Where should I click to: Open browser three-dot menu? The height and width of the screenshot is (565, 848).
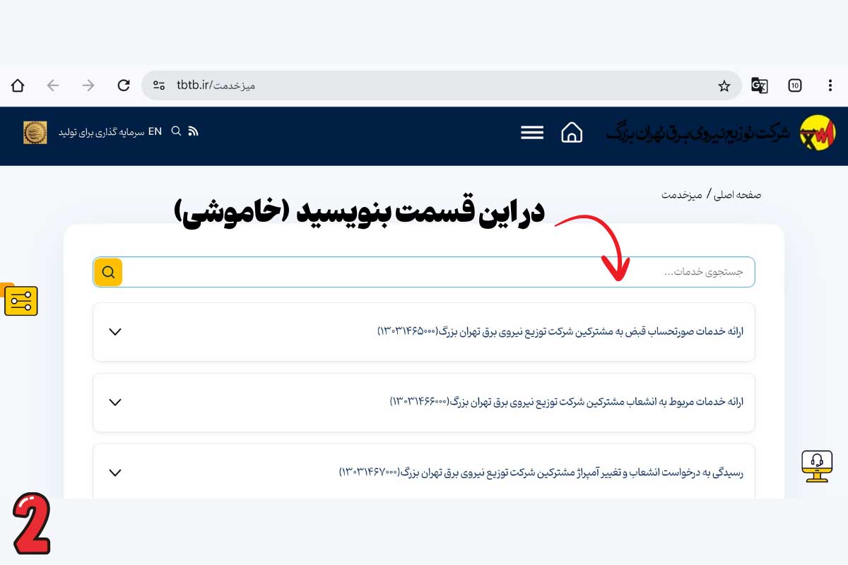point(830,85)
